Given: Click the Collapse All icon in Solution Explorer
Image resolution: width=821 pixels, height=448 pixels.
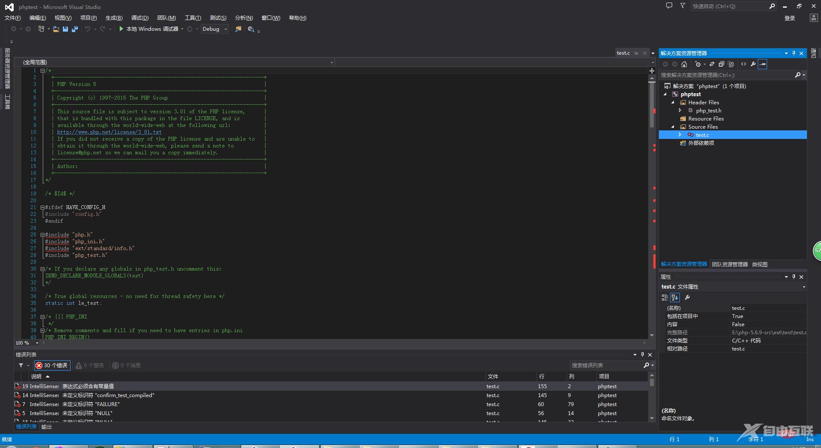Looking at the screenshot, I should 721,64.
